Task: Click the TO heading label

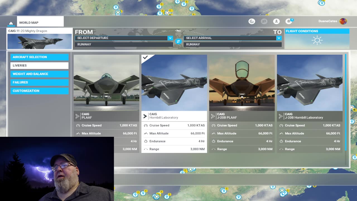Action: [277, 32]
